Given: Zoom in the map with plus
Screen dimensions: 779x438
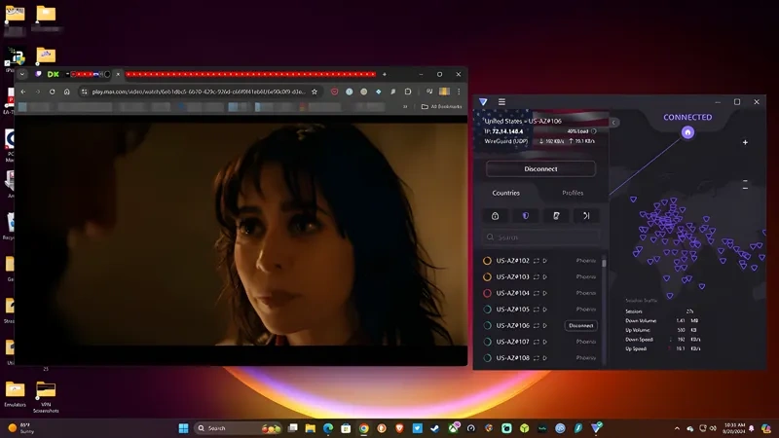Looking at the screenshot, I should pos(745,143).
